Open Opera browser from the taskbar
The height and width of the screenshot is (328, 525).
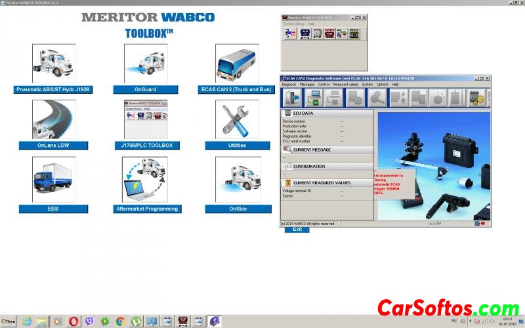[73, 321]
